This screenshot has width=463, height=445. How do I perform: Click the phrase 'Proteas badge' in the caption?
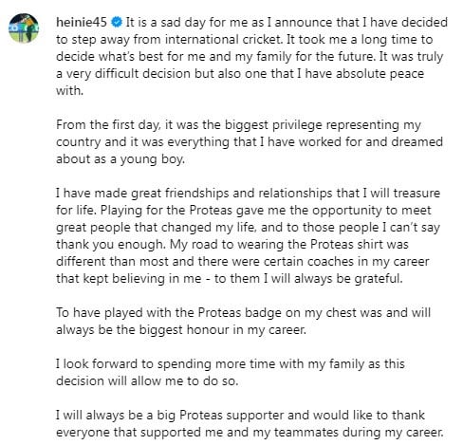point(240,313)
